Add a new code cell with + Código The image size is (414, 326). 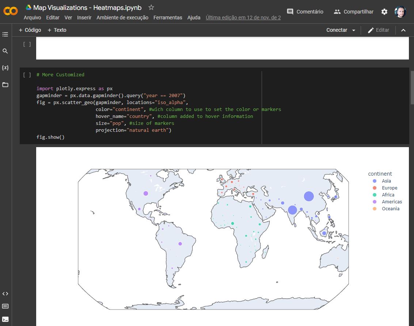click(x=30, y=30)
